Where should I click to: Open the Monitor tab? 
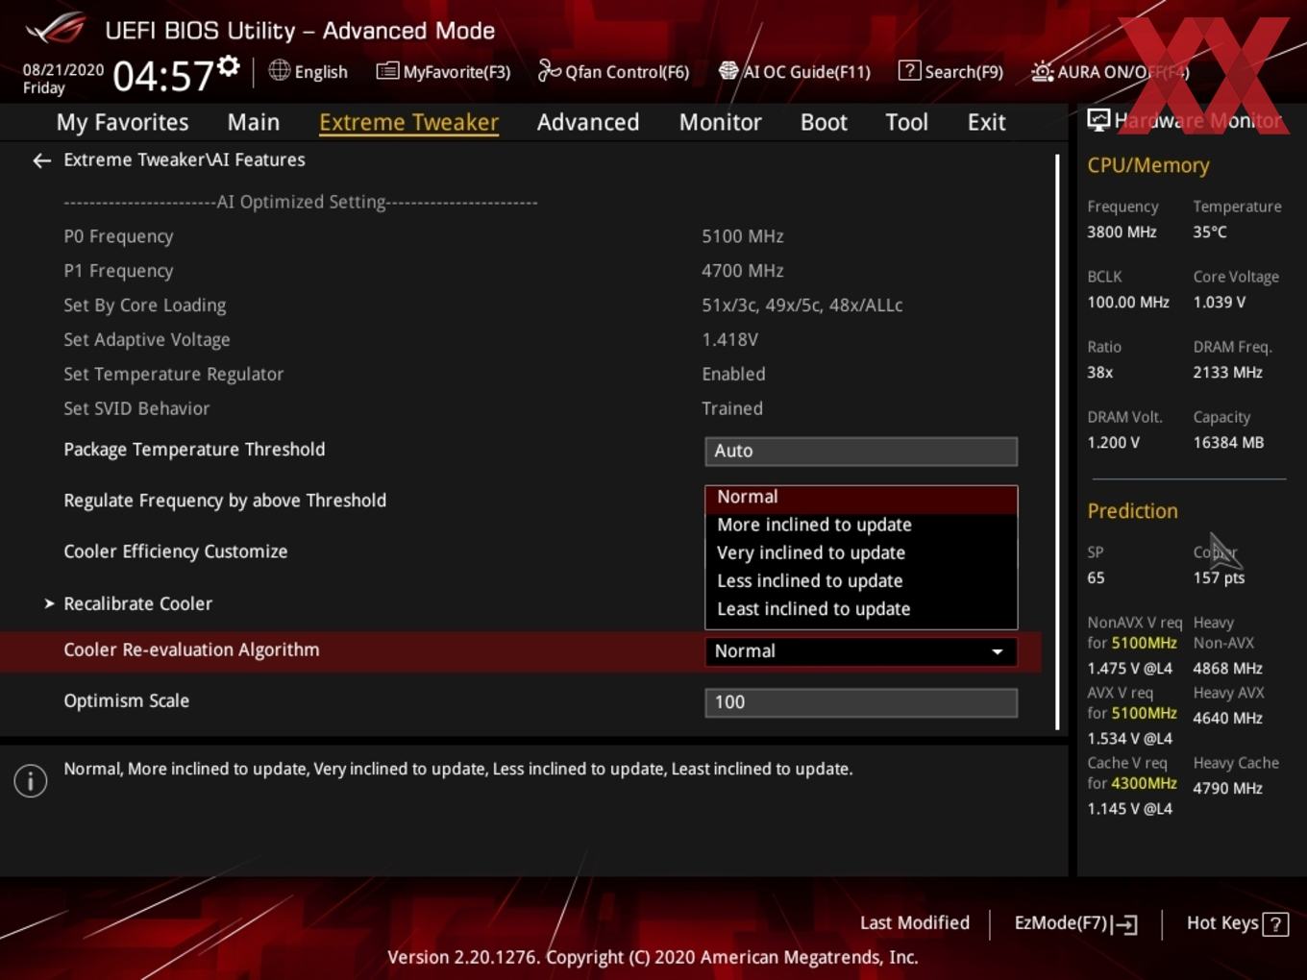tap(721, 122)
